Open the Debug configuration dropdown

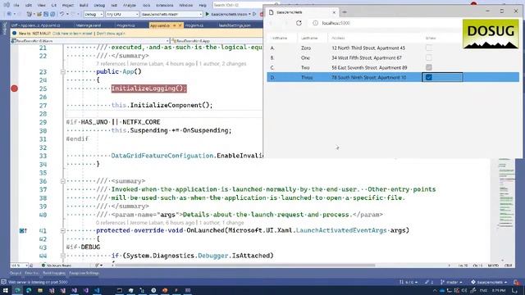click(93, 15)
